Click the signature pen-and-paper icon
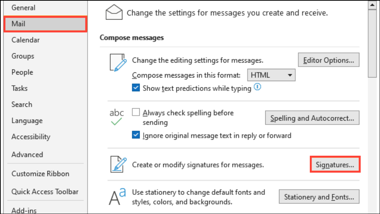The width and height of the screenshot is (380, 214). click(118, 164)
